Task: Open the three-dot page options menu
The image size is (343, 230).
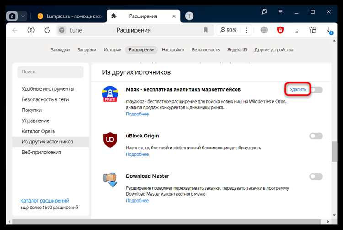Action: (246, 30)
